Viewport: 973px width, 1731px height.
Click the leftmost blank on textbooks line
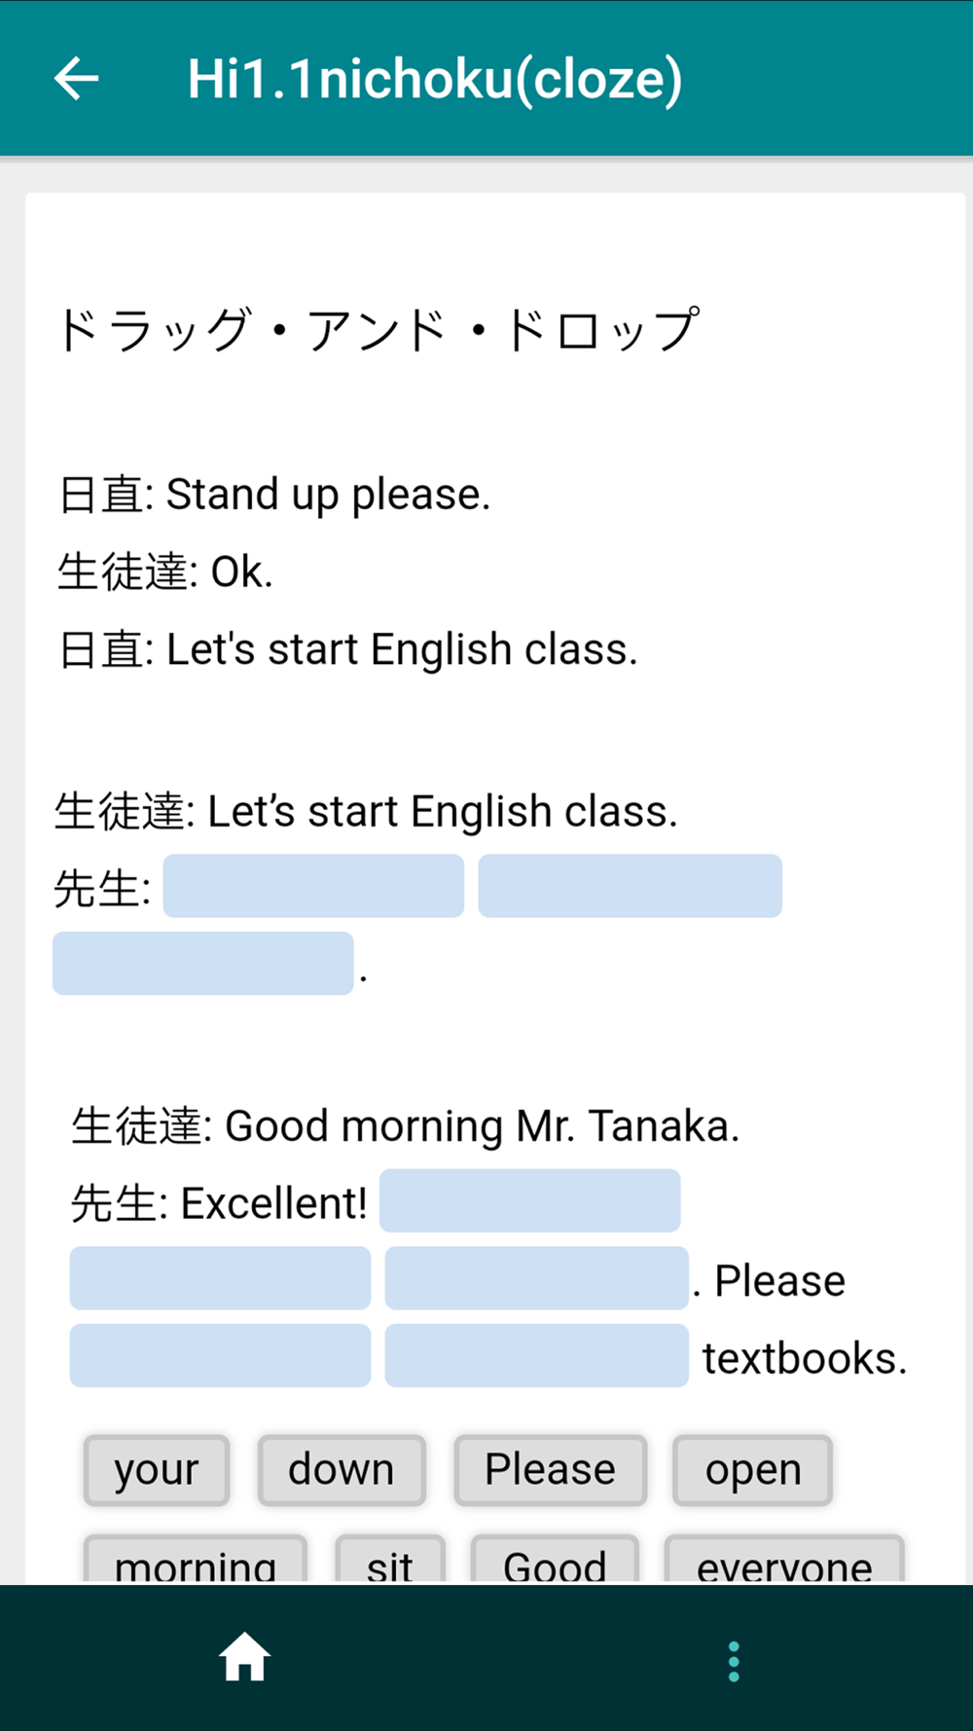pos(220,1355)
